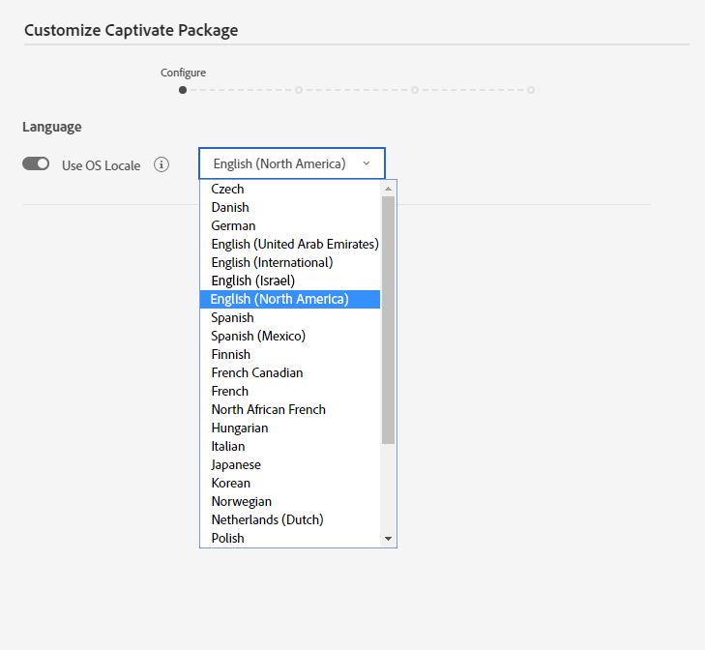Select Spanish (Mexico) from the dropdown list
This screenshot has height=650, width=705.
(258, 336)
